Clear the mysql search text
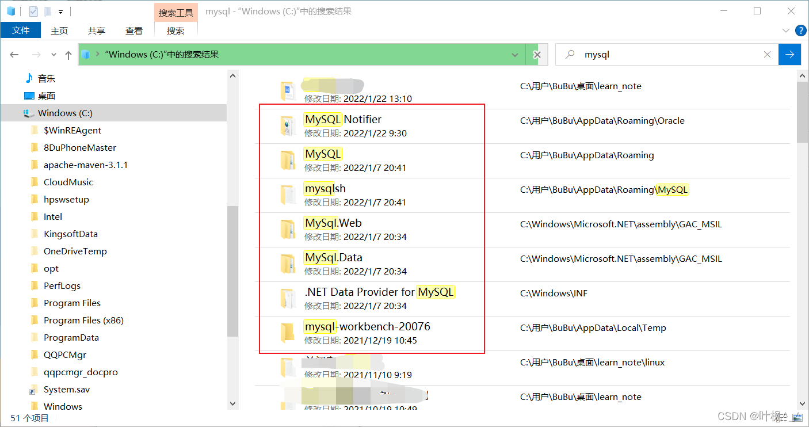Image resolution: width=809 pixels, height=427 pixels. 767,55
